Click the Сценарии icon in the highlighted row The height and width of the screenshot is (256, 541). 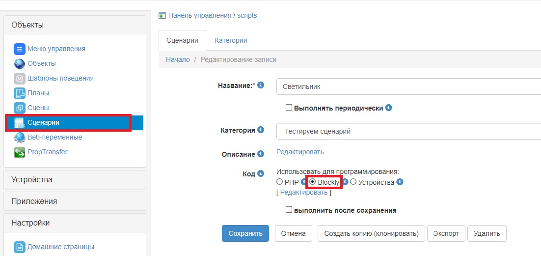[x=20, y=123]
